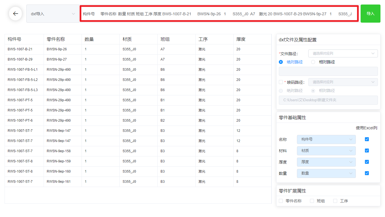The width and height of the screenshot is (385, 217).
Task: Click the 构件号 column header
Action: tap(24, 39)
